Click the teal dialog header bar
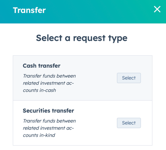 [83, 12]
